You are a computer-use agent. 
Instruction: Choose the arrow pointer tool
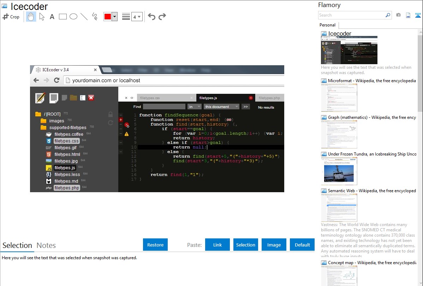point(42,17)
